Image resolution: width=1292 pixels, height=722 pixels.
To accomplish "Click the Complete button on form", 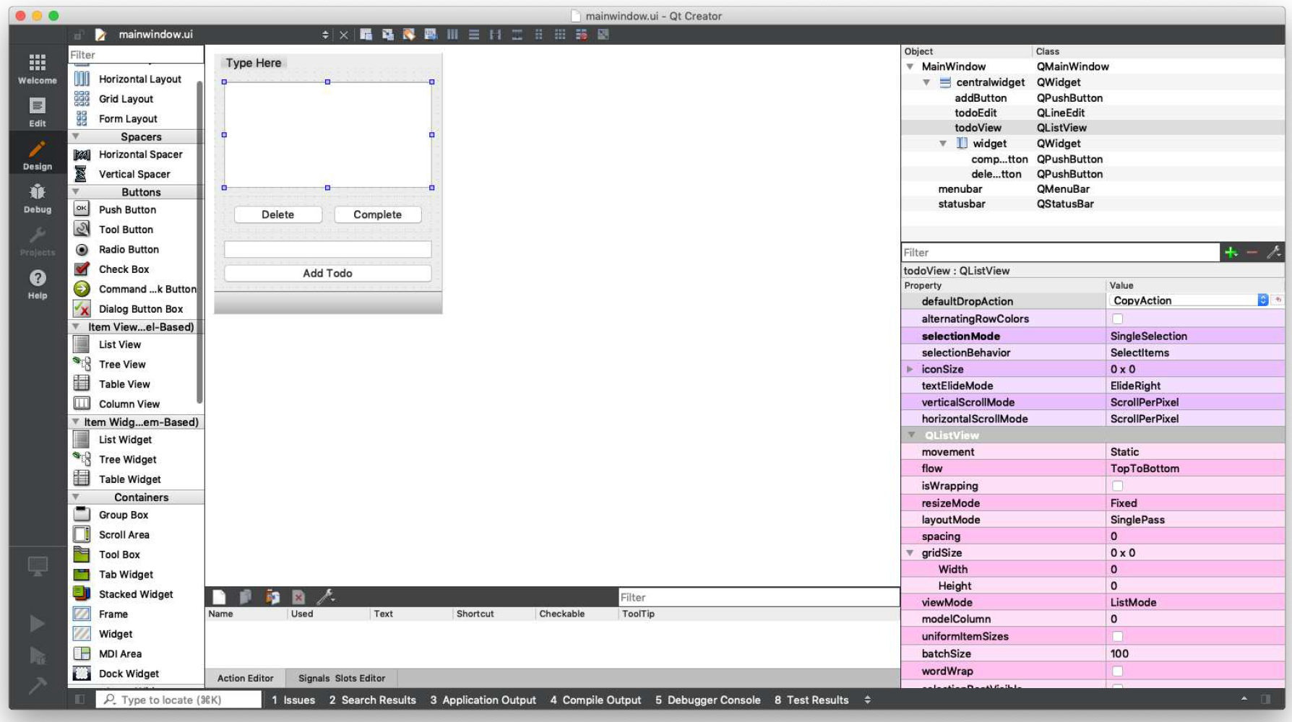I will (x=378, y=214).
